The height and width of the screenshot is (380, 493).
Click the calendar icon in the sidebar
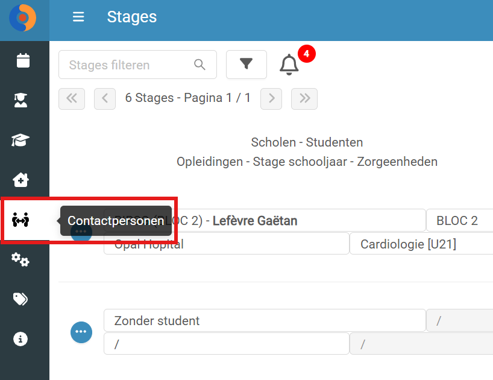coord(23,60)
